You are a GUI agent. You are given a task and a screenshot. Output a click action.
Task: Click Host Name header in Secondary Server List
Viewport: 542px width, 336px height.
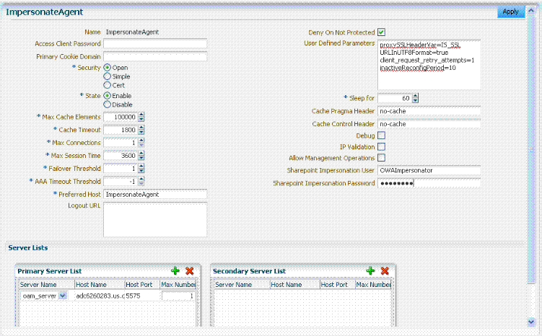[x=295, y=285]
